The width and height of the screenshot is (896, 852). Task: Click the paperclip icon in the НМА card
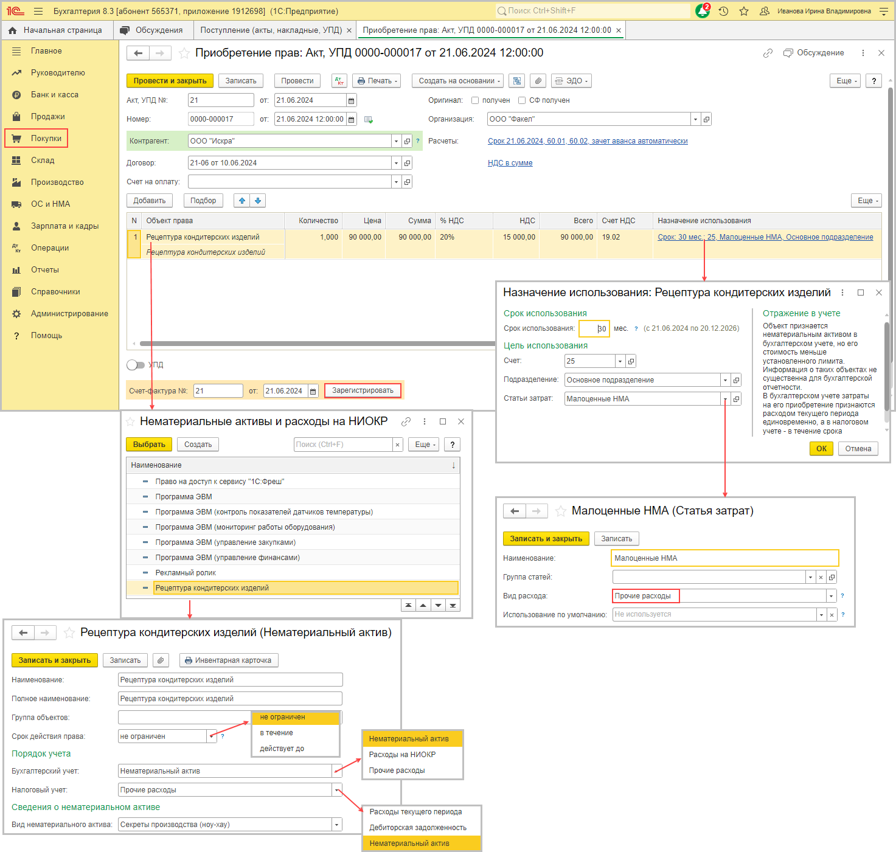coord(161,660)
